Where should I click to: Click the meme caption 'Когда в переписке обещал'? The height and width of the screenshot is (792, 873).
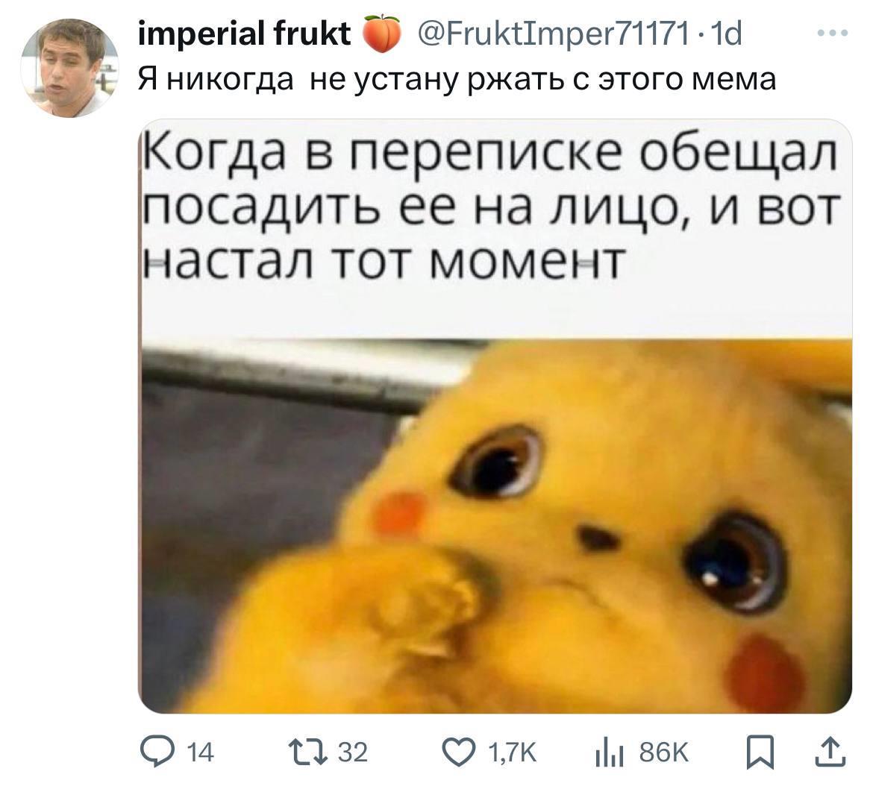click(492, 154)
